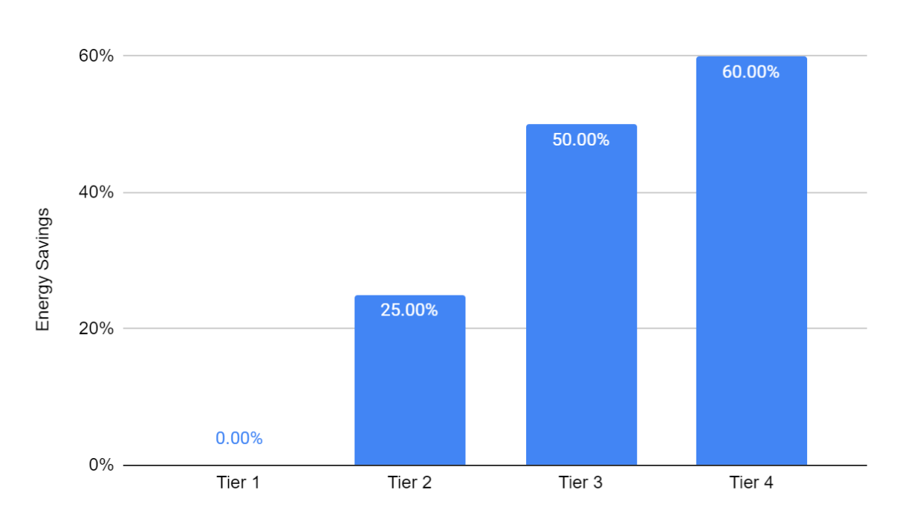
Task: Select the 20% y-axis tick label
Action: tap(97, 329)
